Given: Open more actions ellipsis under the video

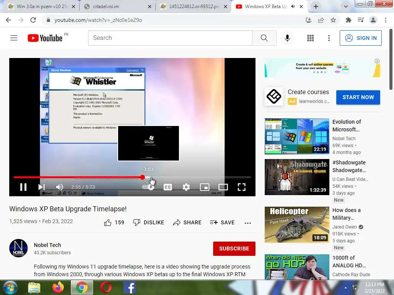Looking at the screenshot, I should pos(248,223).
